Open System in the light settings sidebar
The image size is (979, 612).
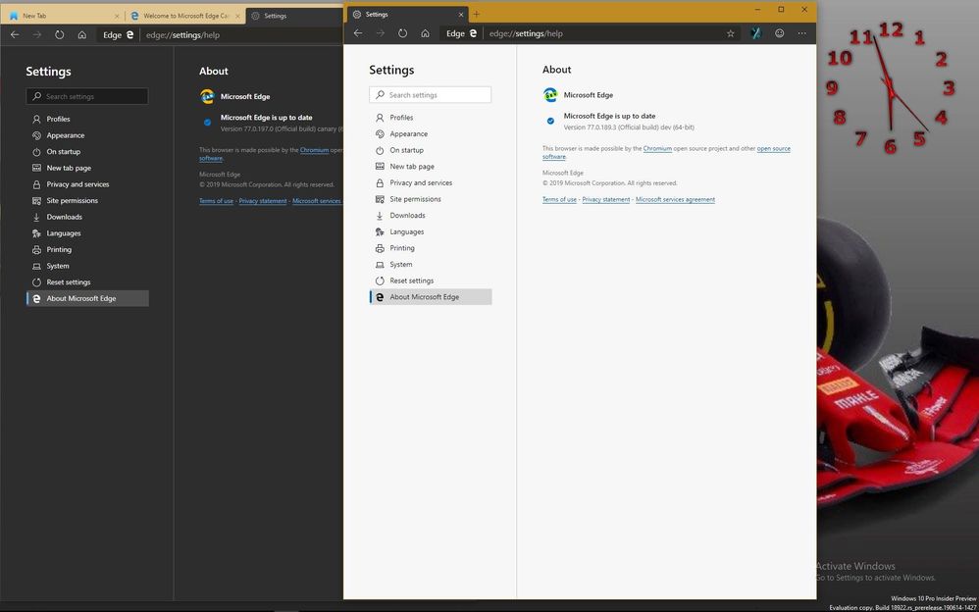click(431, 264)
